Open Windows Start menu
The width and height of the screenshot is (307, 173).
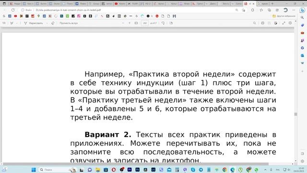(34, 170)
